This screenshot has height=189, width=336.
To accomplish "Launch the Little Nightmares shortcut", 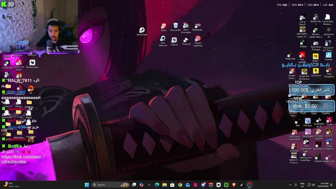I will click(306, 145).
